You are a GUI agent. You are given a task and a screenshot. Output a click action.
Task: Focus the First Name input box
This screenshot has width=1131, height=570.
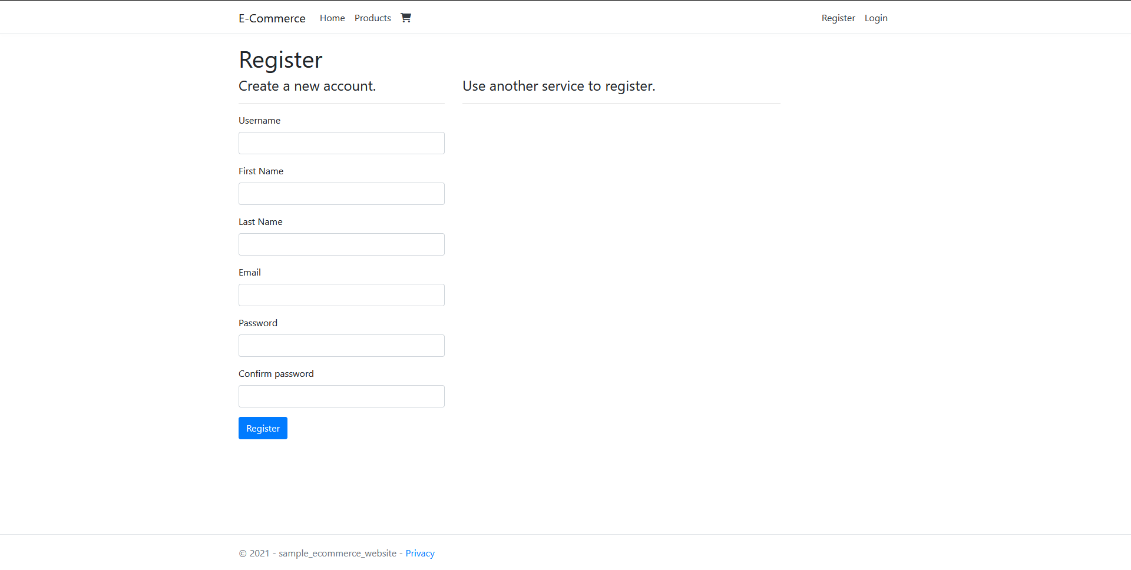341,194
